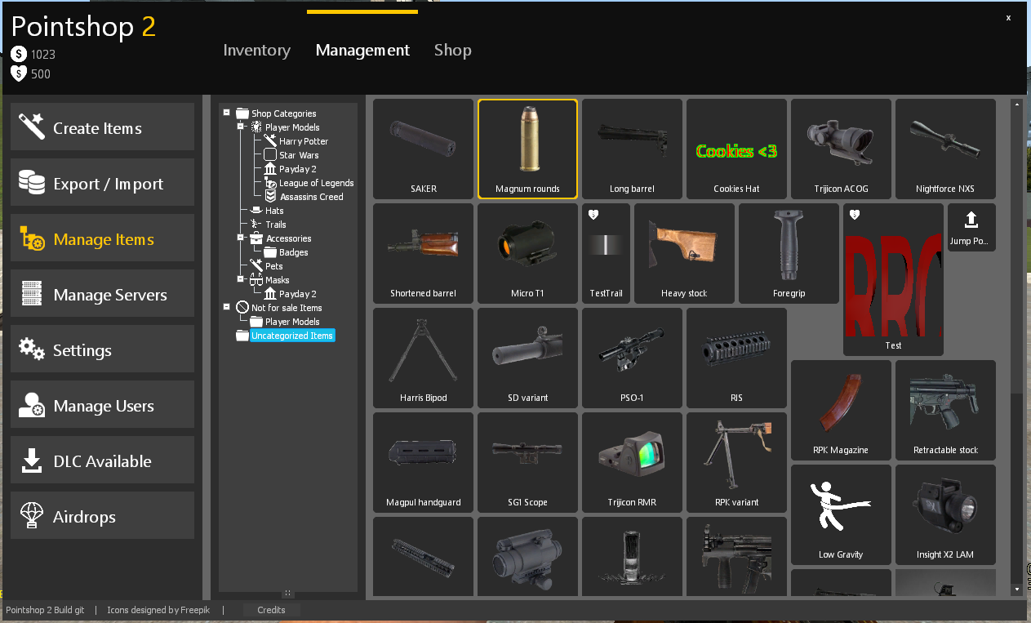1031x623 pixels.
Task: Collapse the Not for sale Items node
Action: tap(227, 308)
